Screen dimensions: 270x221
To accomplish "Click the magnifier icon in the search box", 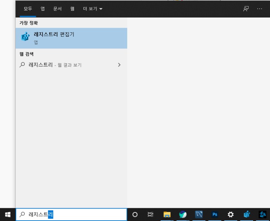I will (x=22, y=214).
